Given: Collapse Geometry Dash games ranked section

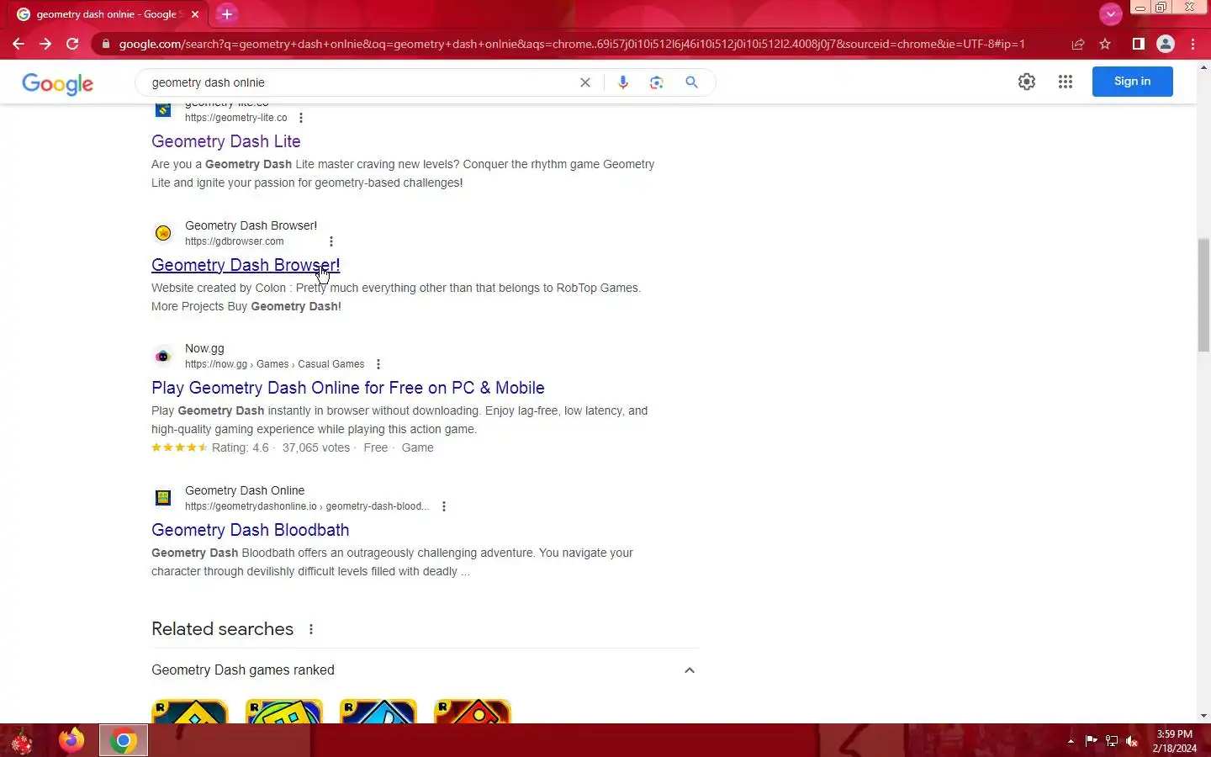Looking at the screenshot, I should tap(690, 670).
